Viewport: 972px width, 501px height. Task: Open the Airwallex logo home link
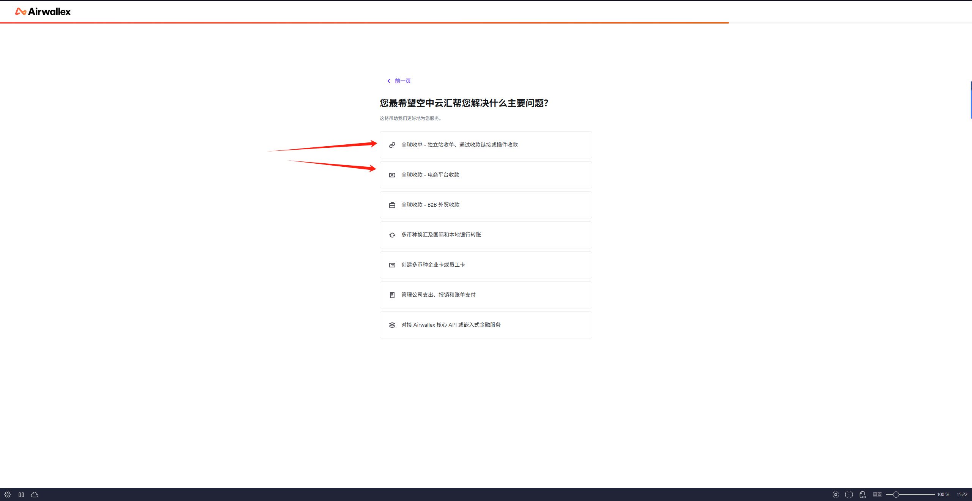(x=43, y=12)
